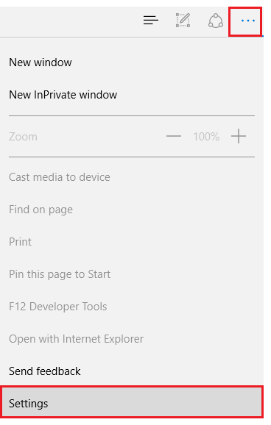Open Settings from the menu
The height and width of the screenshot is (425, 271).
[28, 404]
